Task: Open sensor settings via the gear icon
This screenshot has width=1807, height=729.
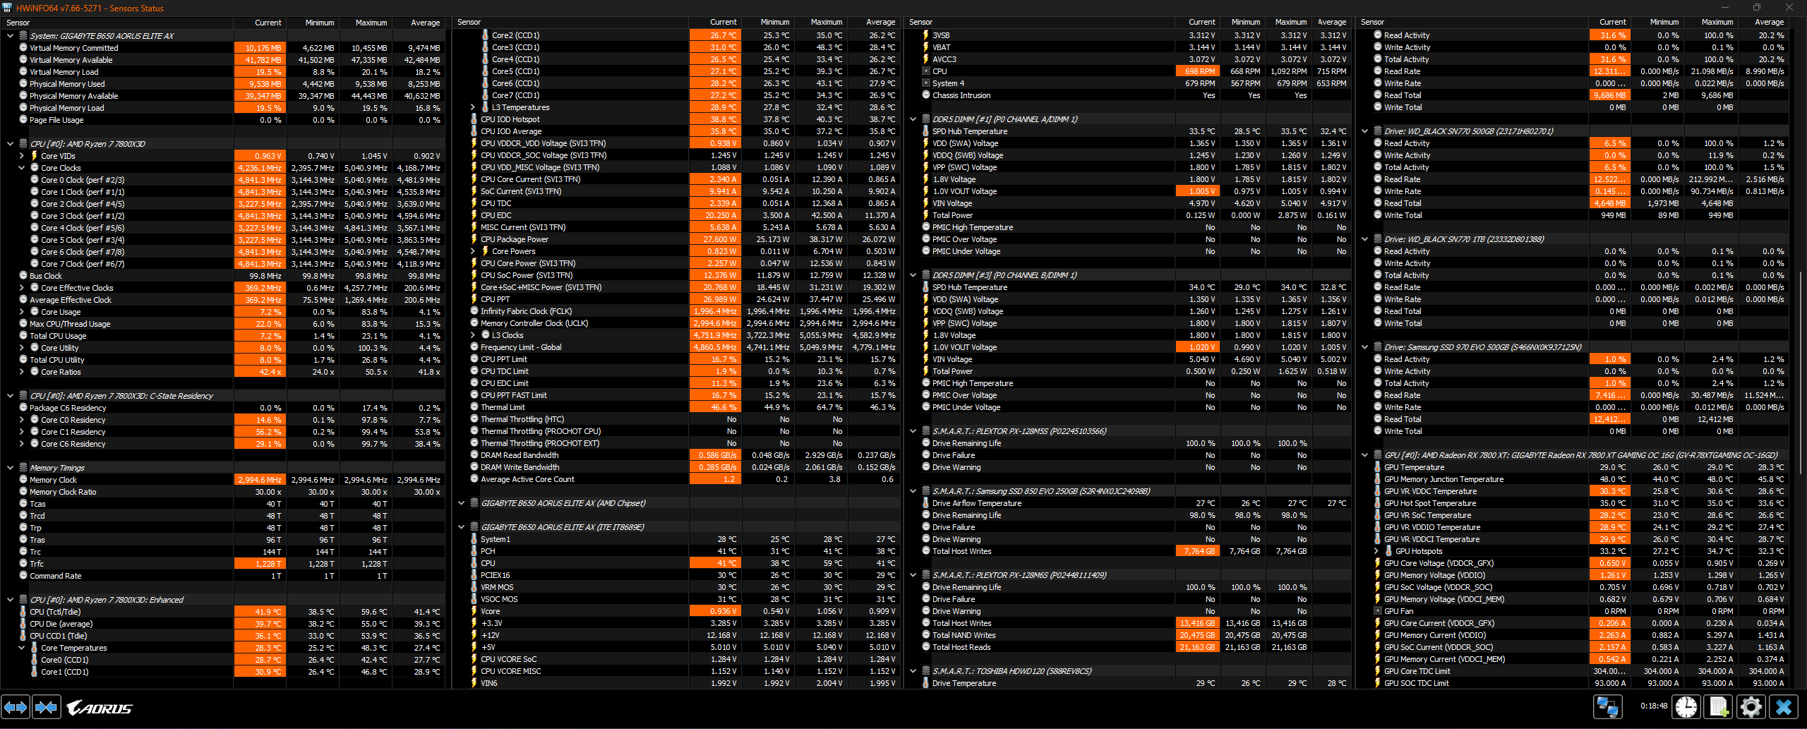Action: tap(1751, 706)
